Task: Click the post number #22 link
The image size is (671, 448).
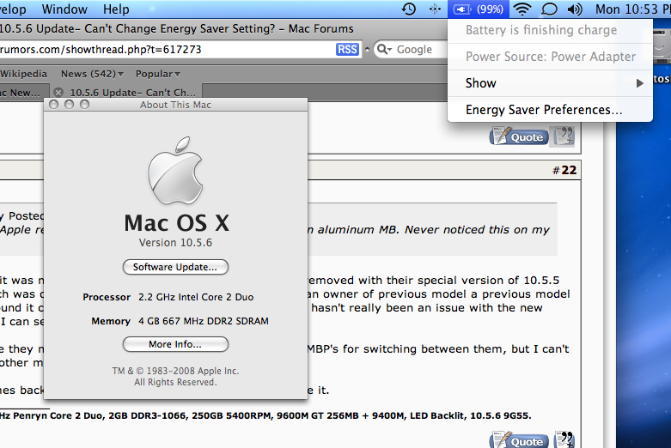Action: point(564,170)
